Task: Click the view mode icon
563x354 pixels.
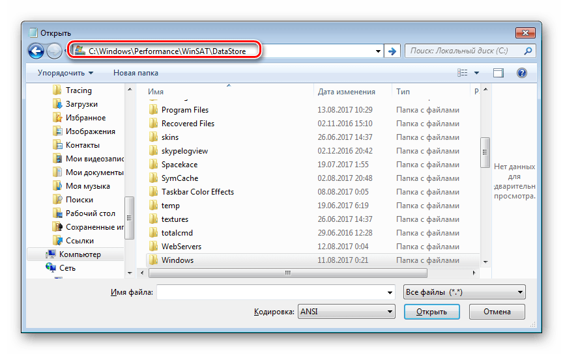Action: [462, 73]
